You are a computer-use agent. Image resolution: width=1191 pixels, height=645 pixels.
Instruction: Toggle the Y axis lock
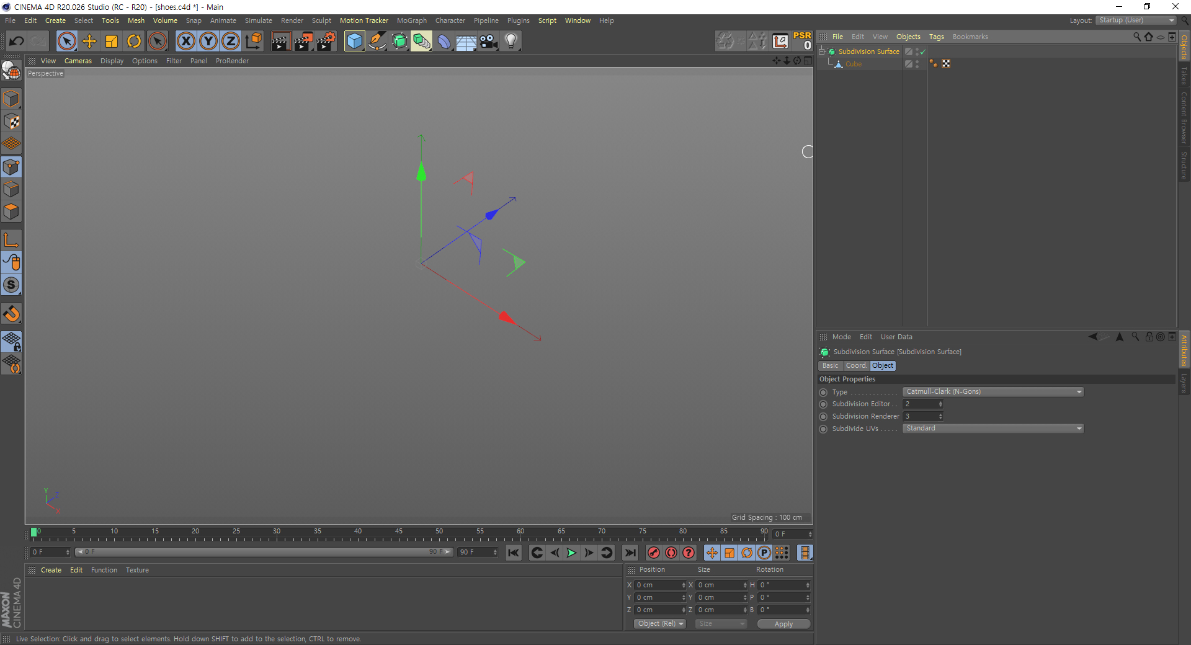tap(208, 42)
